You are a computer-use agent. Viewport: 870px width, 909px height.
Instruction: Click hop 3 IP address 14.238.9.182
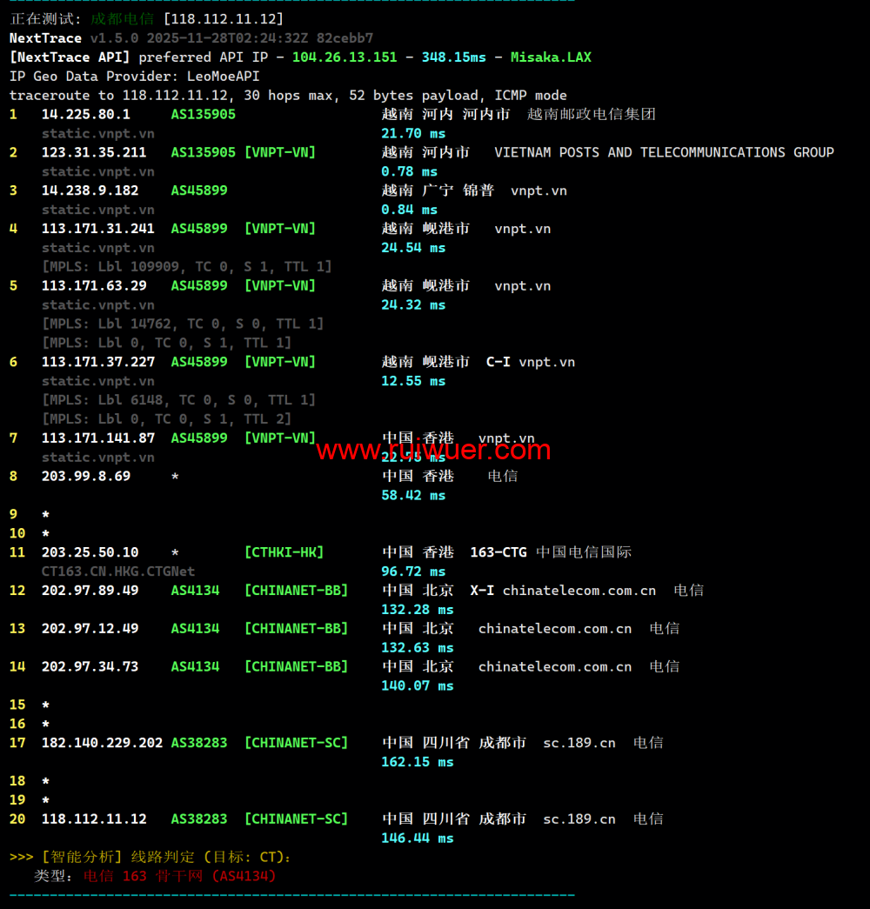pyautogui.click(x=90, y=190)
